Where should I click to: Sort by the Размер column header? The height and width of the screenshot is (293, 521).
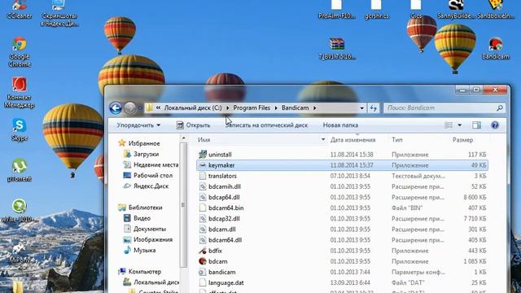(463, 140)
